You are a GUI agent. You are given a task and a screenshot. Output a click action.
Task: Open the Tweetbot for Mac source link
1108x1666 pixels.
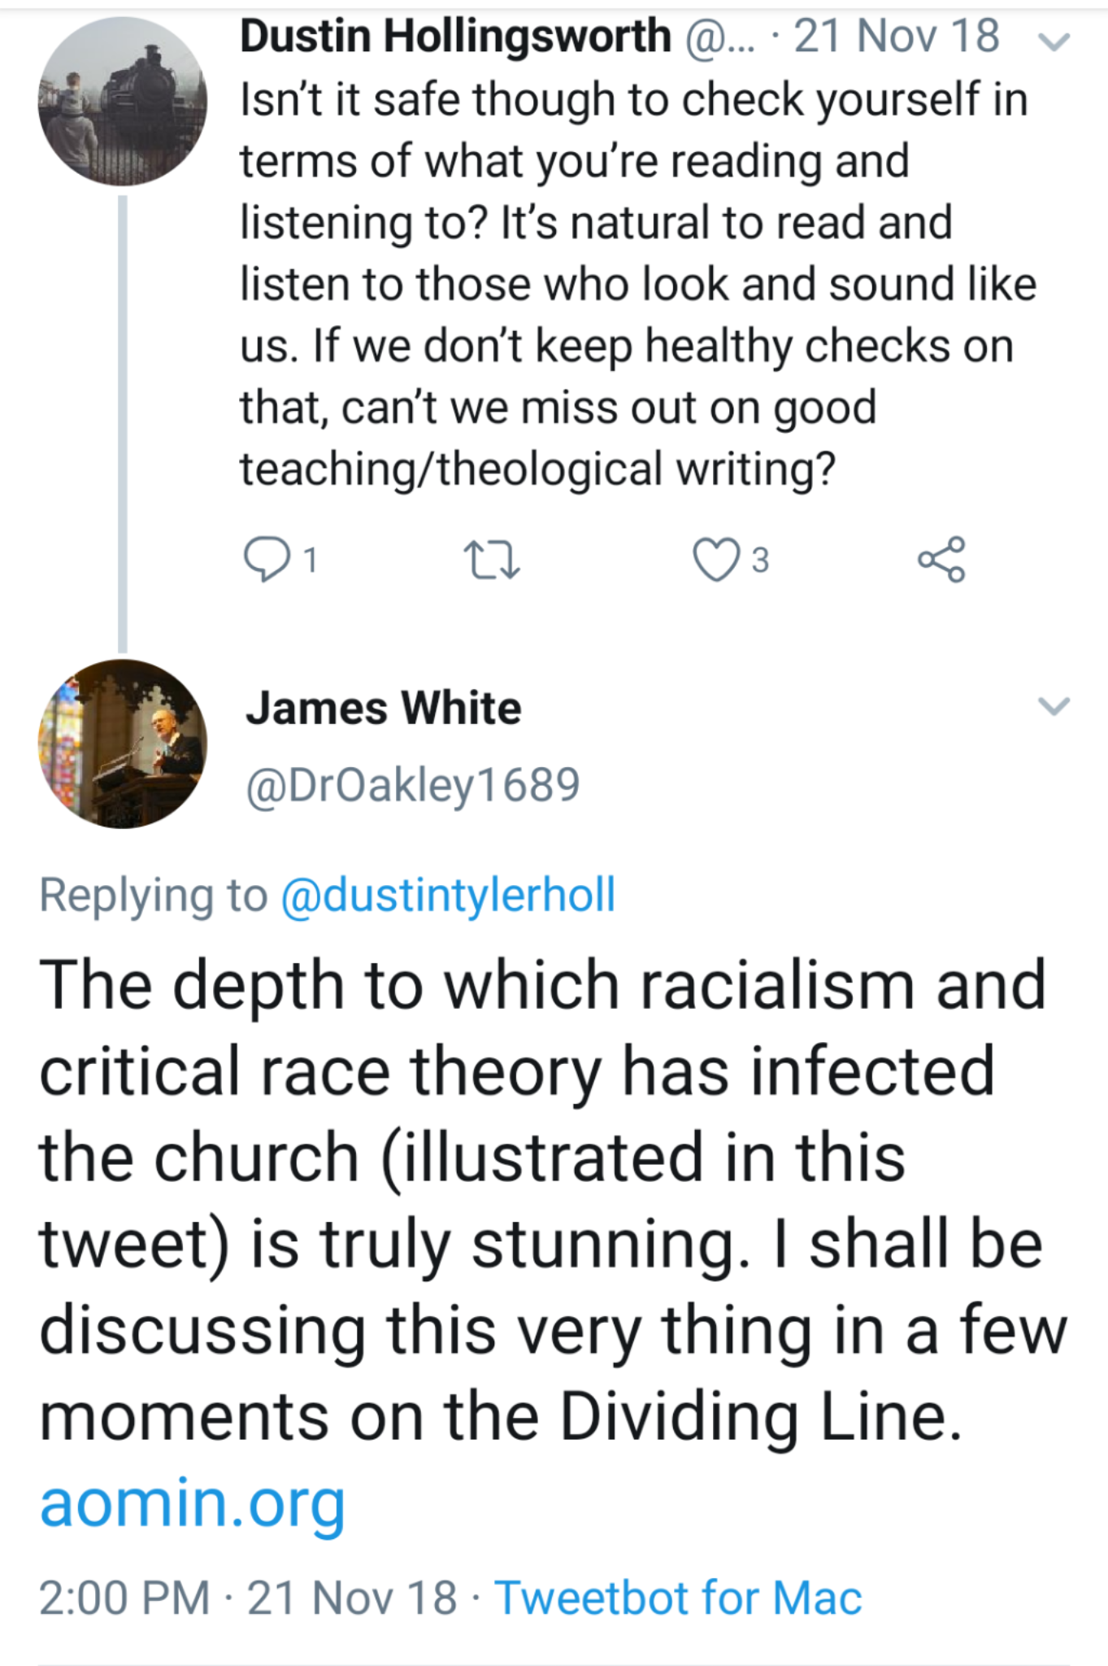click(678, 1597)
